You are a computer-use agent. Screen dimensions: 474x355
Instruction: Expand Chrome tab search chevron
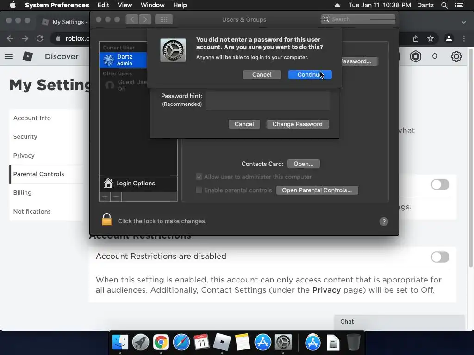coord(464,22)
